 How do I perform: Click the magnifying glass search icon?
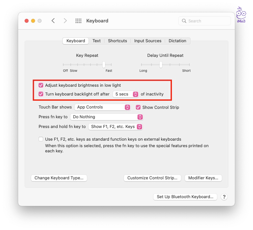click(x=184, y=21)
